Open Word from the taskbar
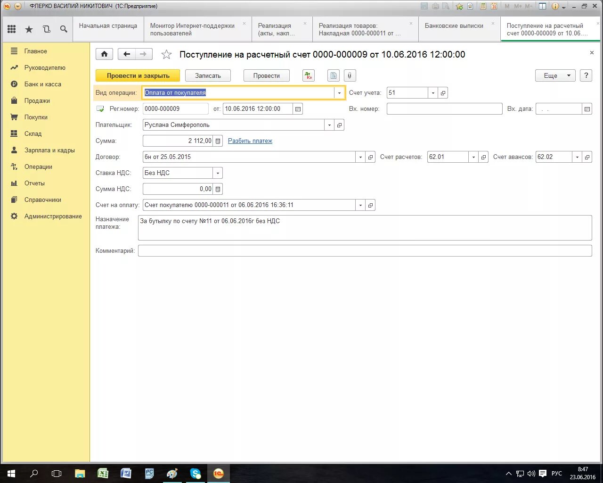603x483 pixels. pos(126,474)
